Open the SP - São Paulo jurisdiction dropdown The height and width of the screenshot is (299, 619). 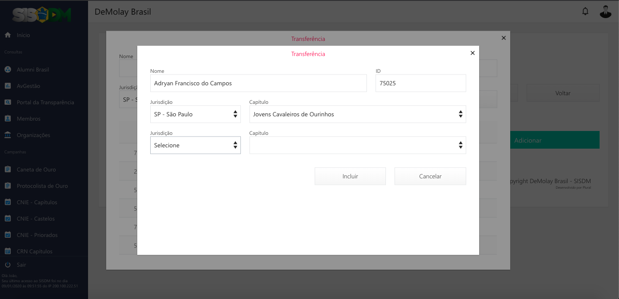pyautogui.click(x=195, y=114)
